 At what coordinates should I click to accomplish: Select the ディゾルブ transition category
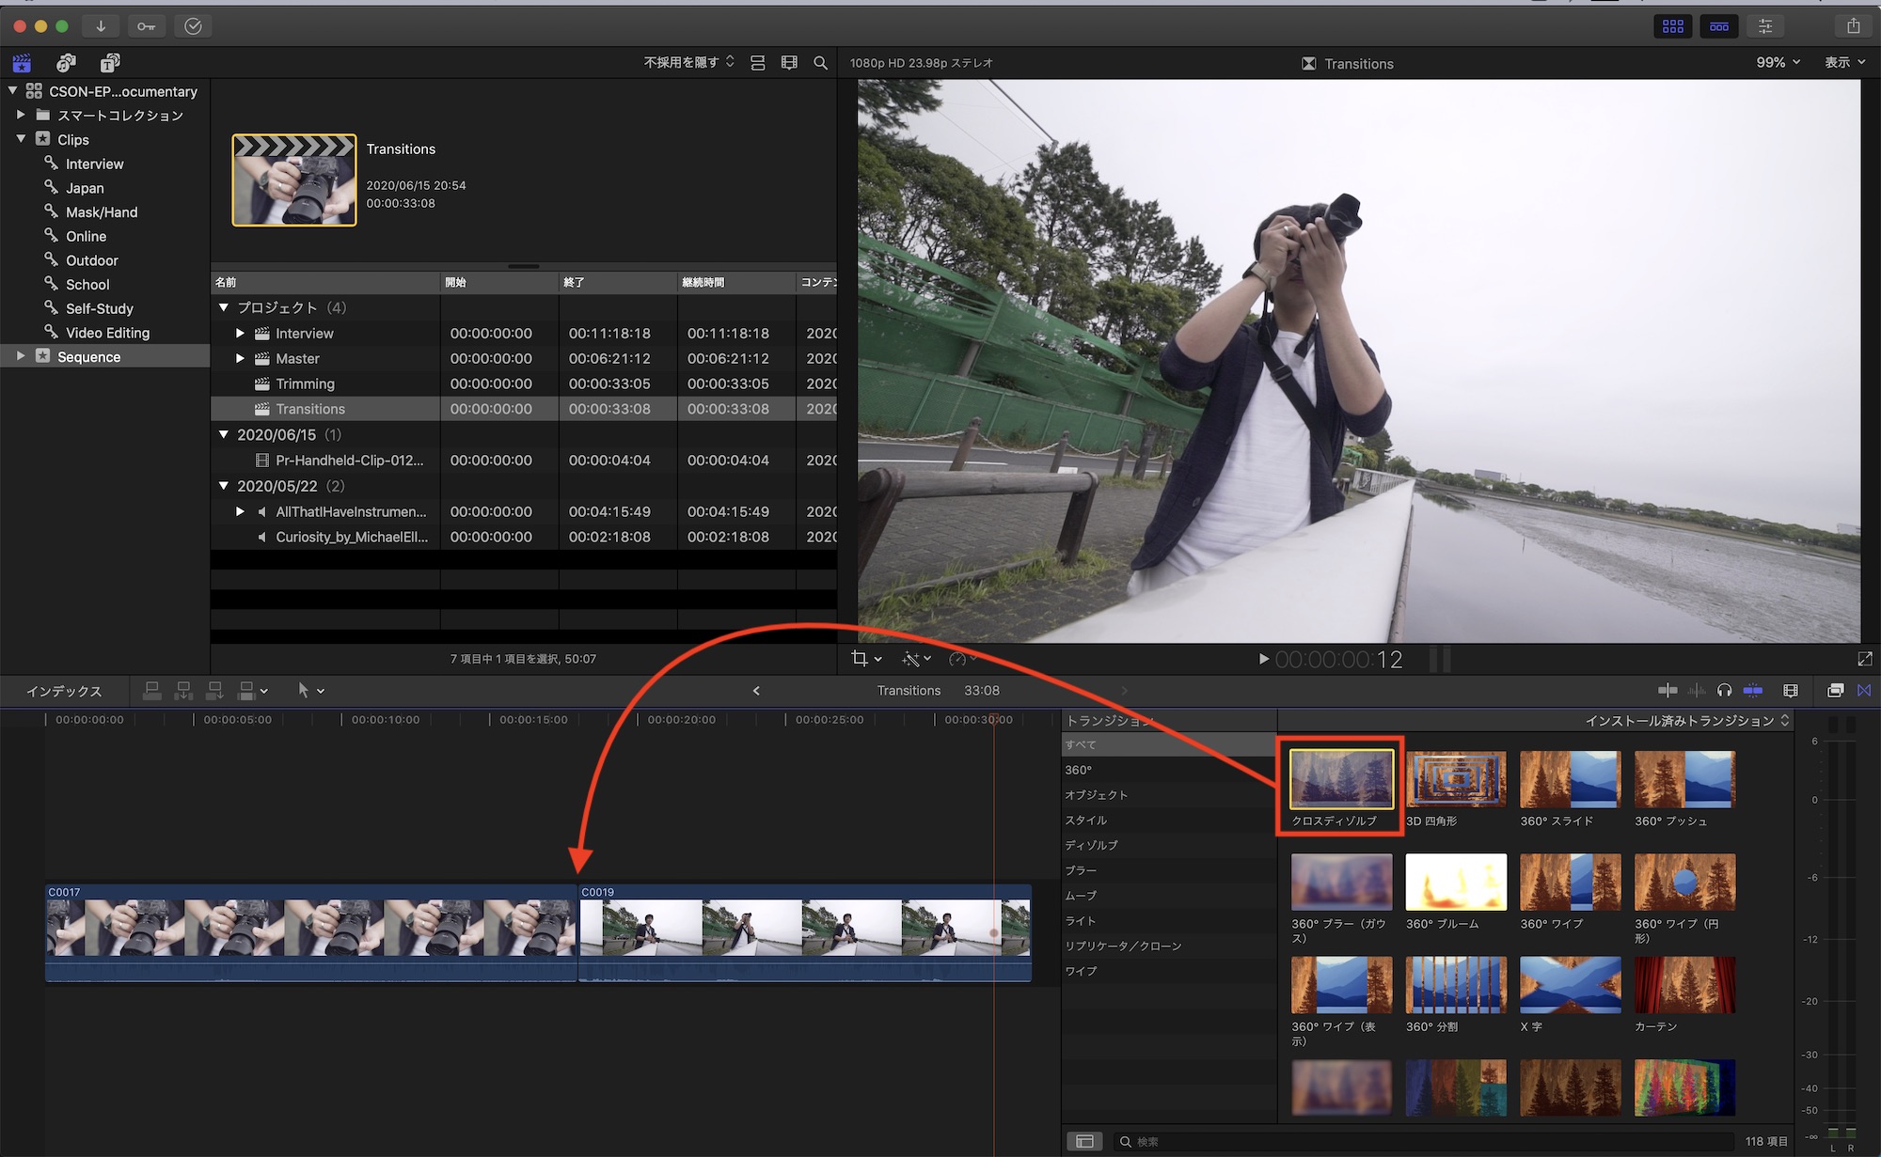click(x=1091, y=845)
